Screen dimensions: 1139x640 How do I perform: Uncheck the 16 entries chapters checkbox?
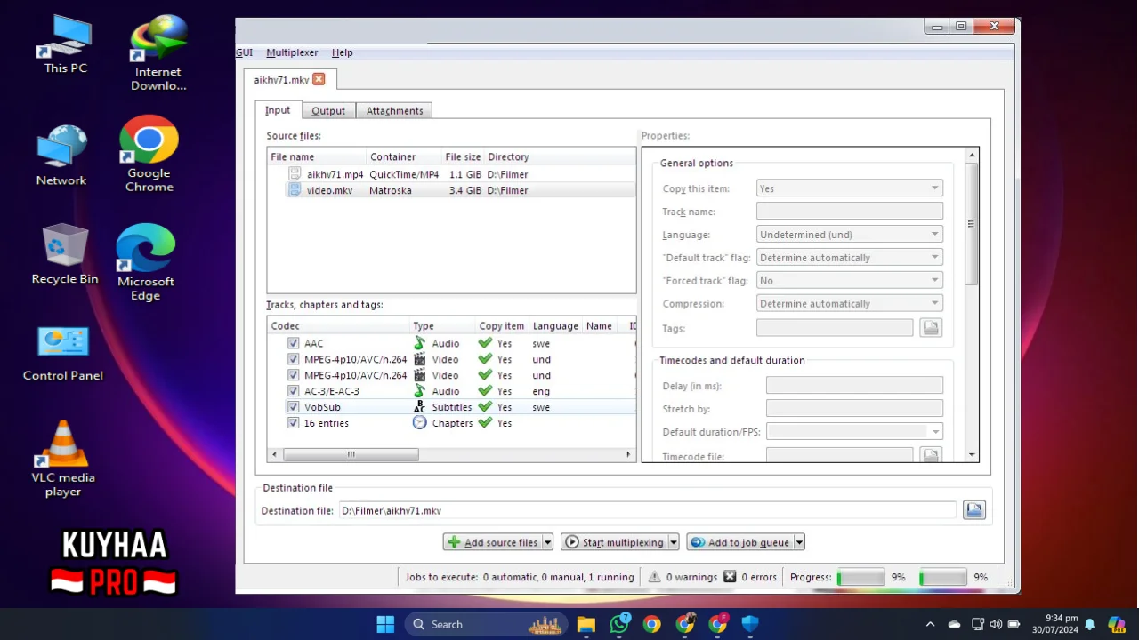click(294, 423)
